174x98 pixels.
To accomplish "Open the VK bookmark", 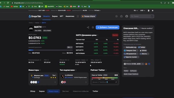I will 22,7.
